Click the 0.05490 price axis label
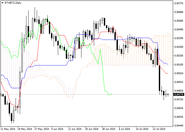The image size is (185, 132). [x=179, y=30]
